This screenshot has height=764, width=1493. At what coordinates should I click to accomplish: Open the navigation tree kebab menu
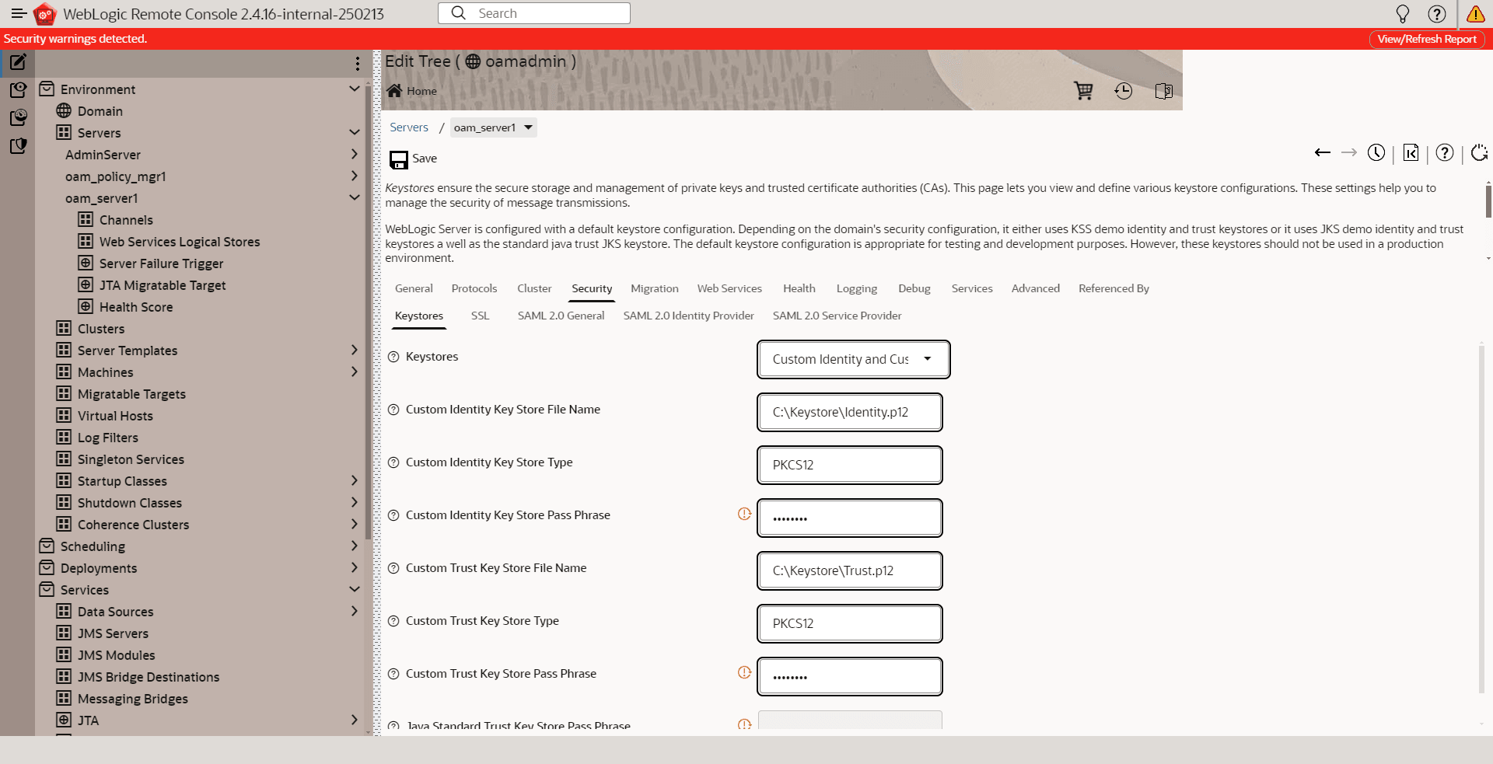click(357, 64)
